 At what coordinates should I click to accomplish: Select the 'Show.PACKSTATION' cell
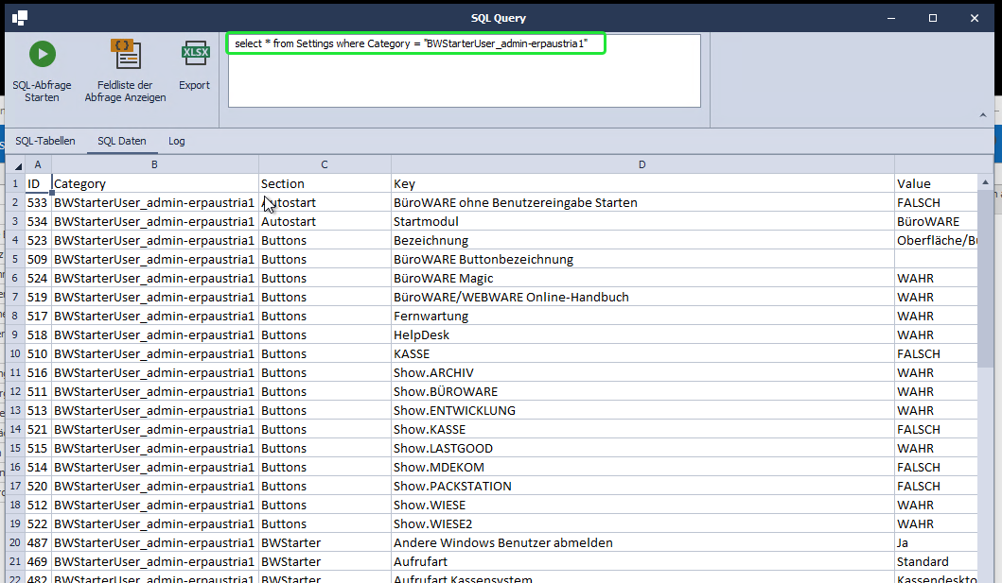pos(642,486)
